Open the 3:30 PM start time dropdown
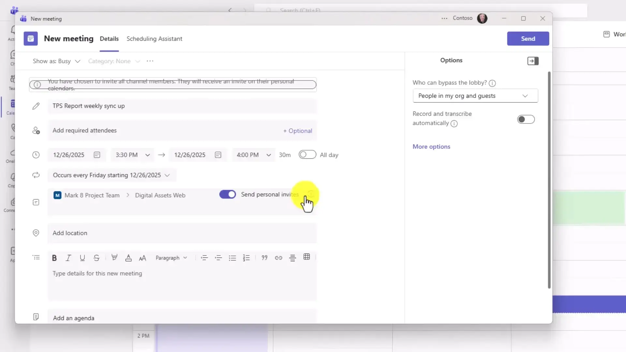Viewport: 626px width, 352px height. tap(132, 155)
